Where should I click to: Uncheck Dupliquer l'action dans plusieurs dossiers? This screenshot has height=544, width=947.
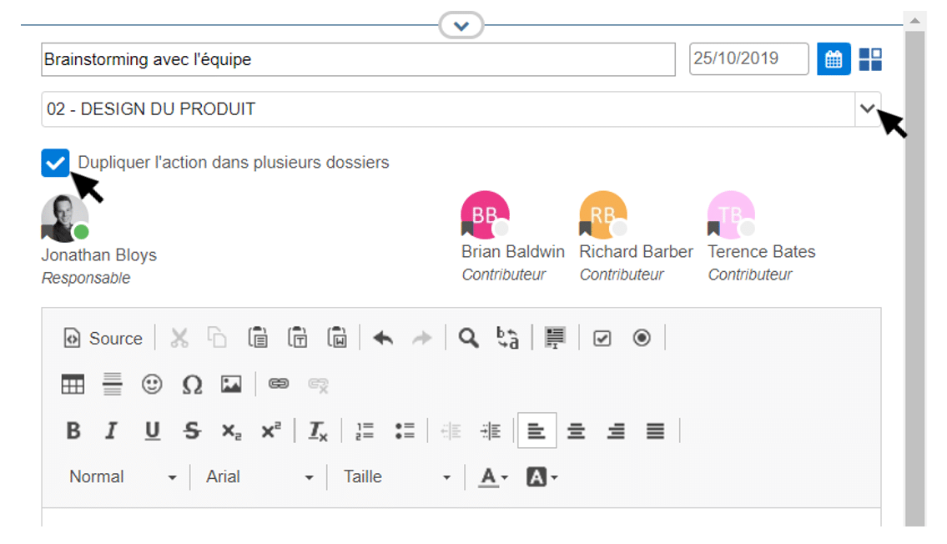[55, 163]
